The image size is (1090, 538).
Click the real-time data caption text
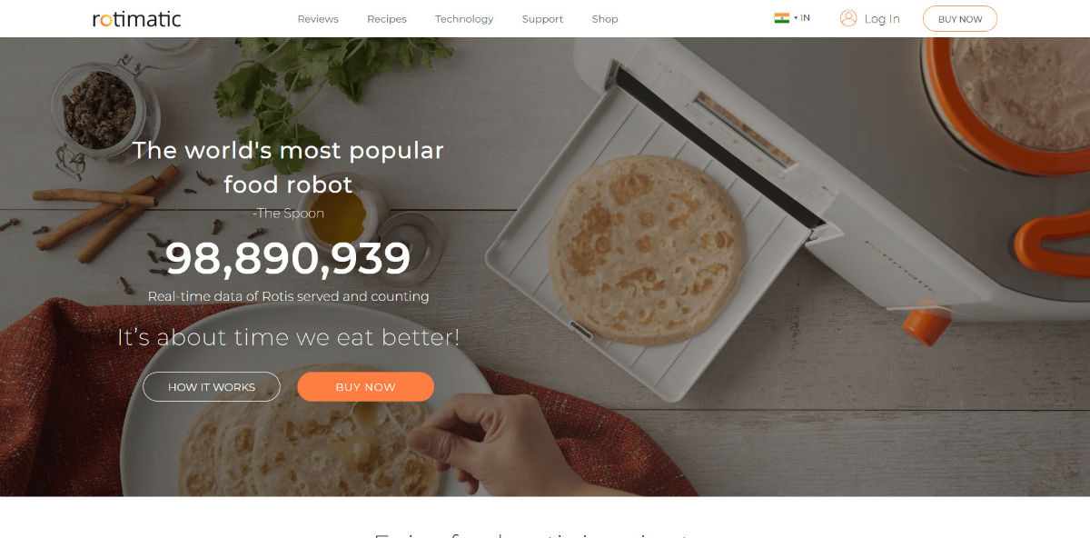point(288,296)
